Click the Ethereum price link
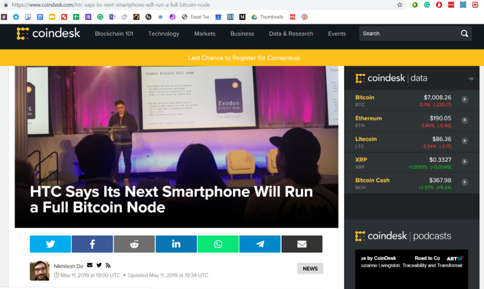The image size is (484, 289). (x=368, y=118)
